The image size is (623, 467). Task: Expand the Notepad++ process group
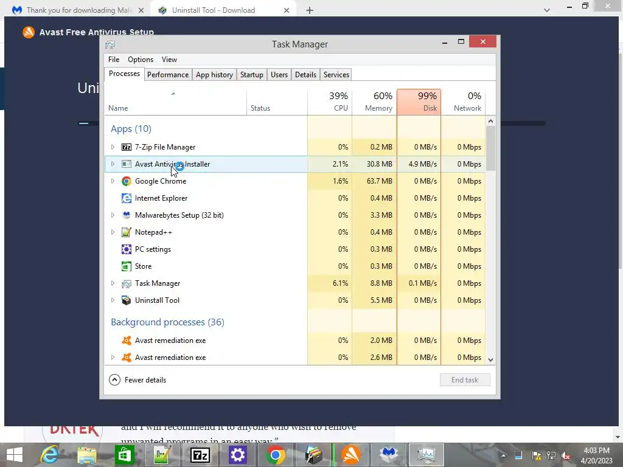coord(113,232)
